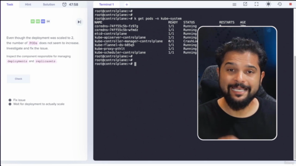Click the RESTARTS column header
This screenshot has width=296, height=166.
227,23
